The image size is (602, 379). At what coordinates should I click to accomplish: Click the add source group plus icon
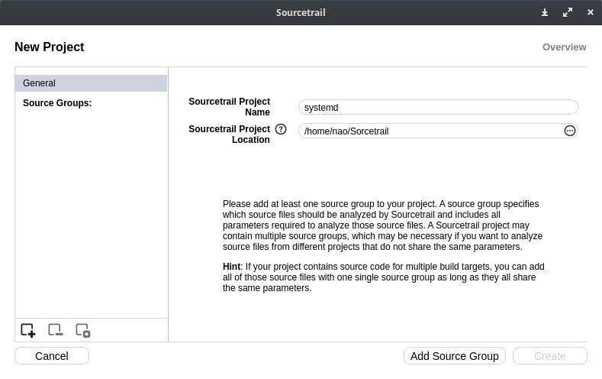click(x=27, y=330)
